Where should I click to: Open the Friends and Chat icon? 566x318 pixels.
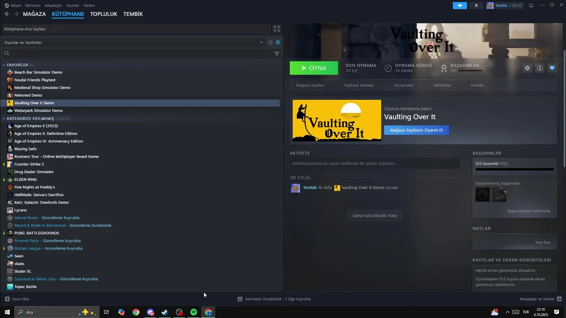[x=559, y=299]
